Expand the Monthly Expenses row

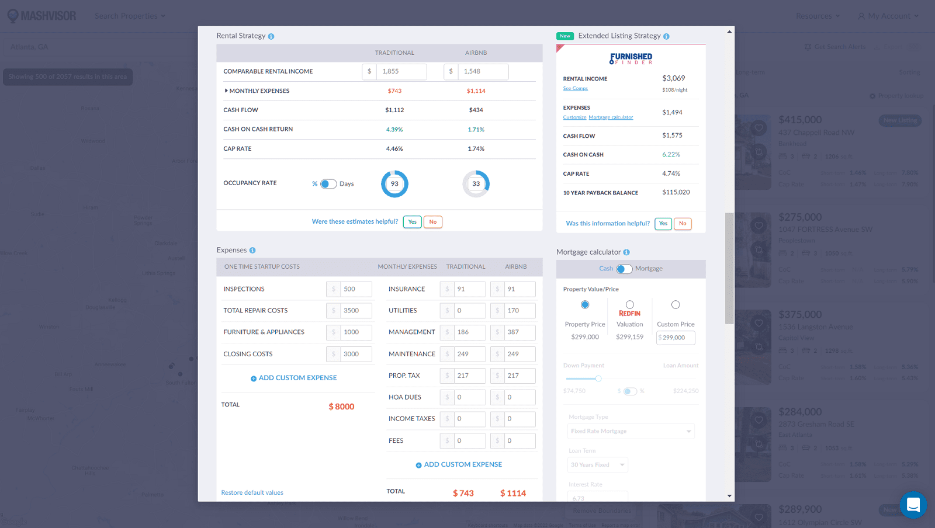pyautogui.click(x=226, y=91)
